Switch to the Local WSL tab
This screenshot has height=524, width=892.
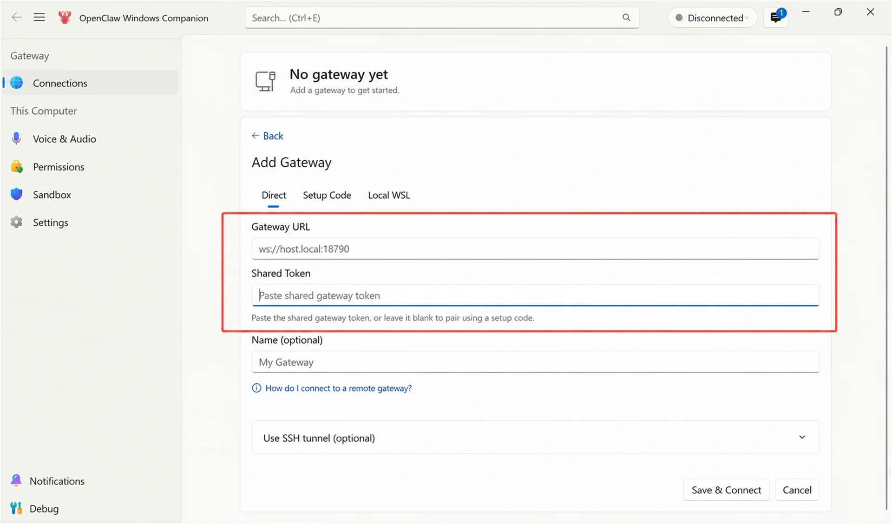tap(389, 196)
